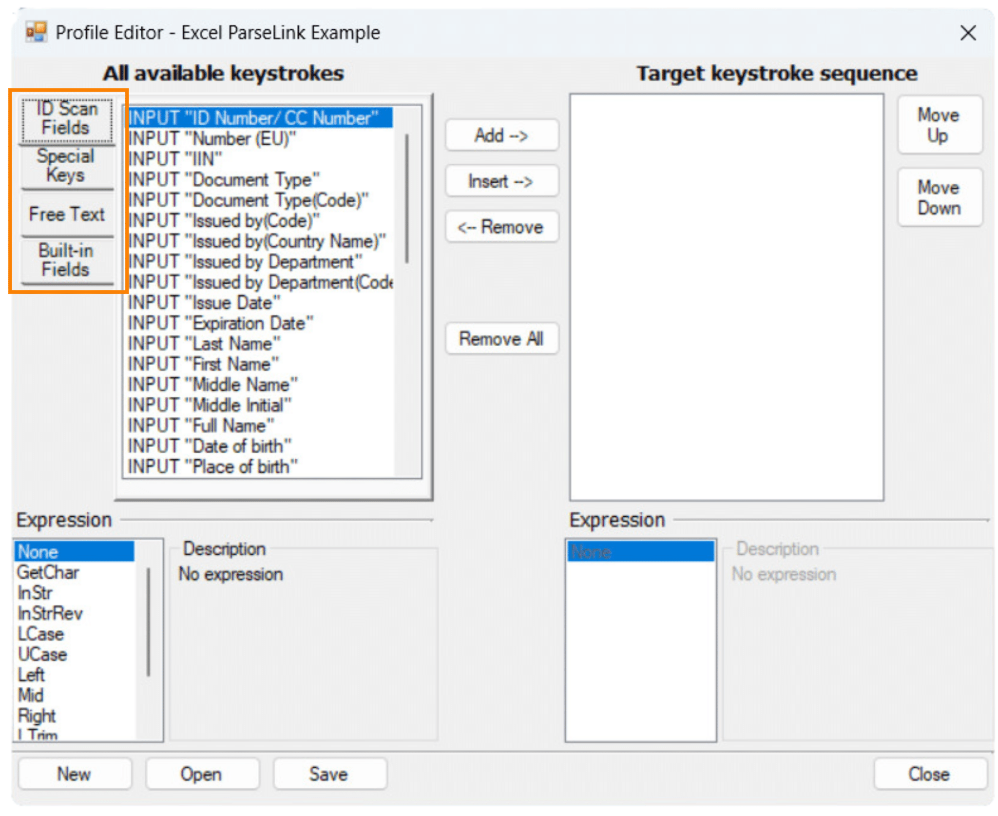The width and height of the screenshot is (998, 816).
Task: Pick the InStrRev expression in list
Action: coord(50,613)
